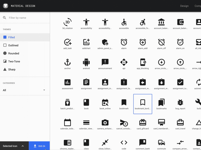Select the assignment_ind icon
The image size is (201, 150).
[x=105, y=82]
